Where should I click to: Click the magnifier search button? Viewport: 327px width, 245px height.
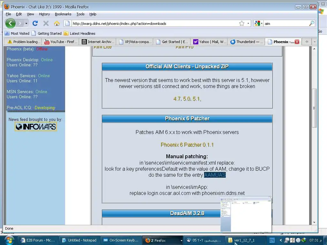coord(312,23)
